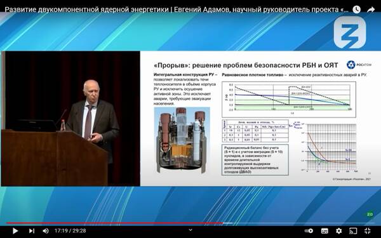Start playback with the Play button
Screen dimensions: 381x238
pos(15,231)
